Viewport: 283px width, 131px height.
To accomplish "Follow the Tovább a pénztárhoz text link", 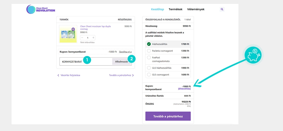I will coord(121,75).
